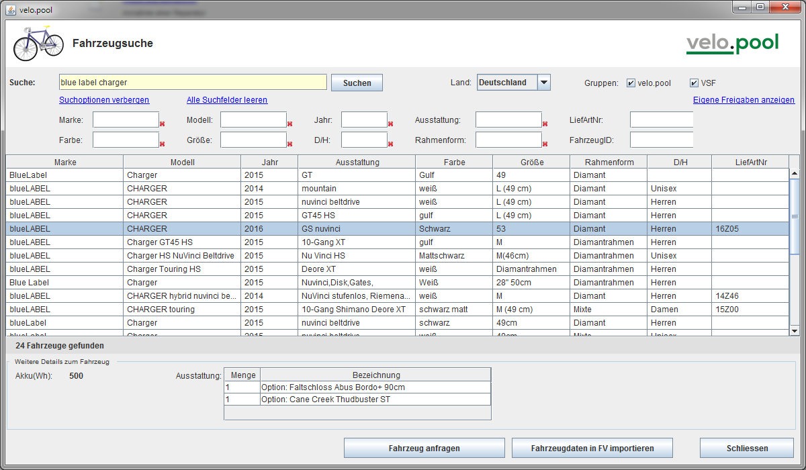The image size is (806, 470).
Task: Focus the Größe filter input
Action: pos(253,140)
